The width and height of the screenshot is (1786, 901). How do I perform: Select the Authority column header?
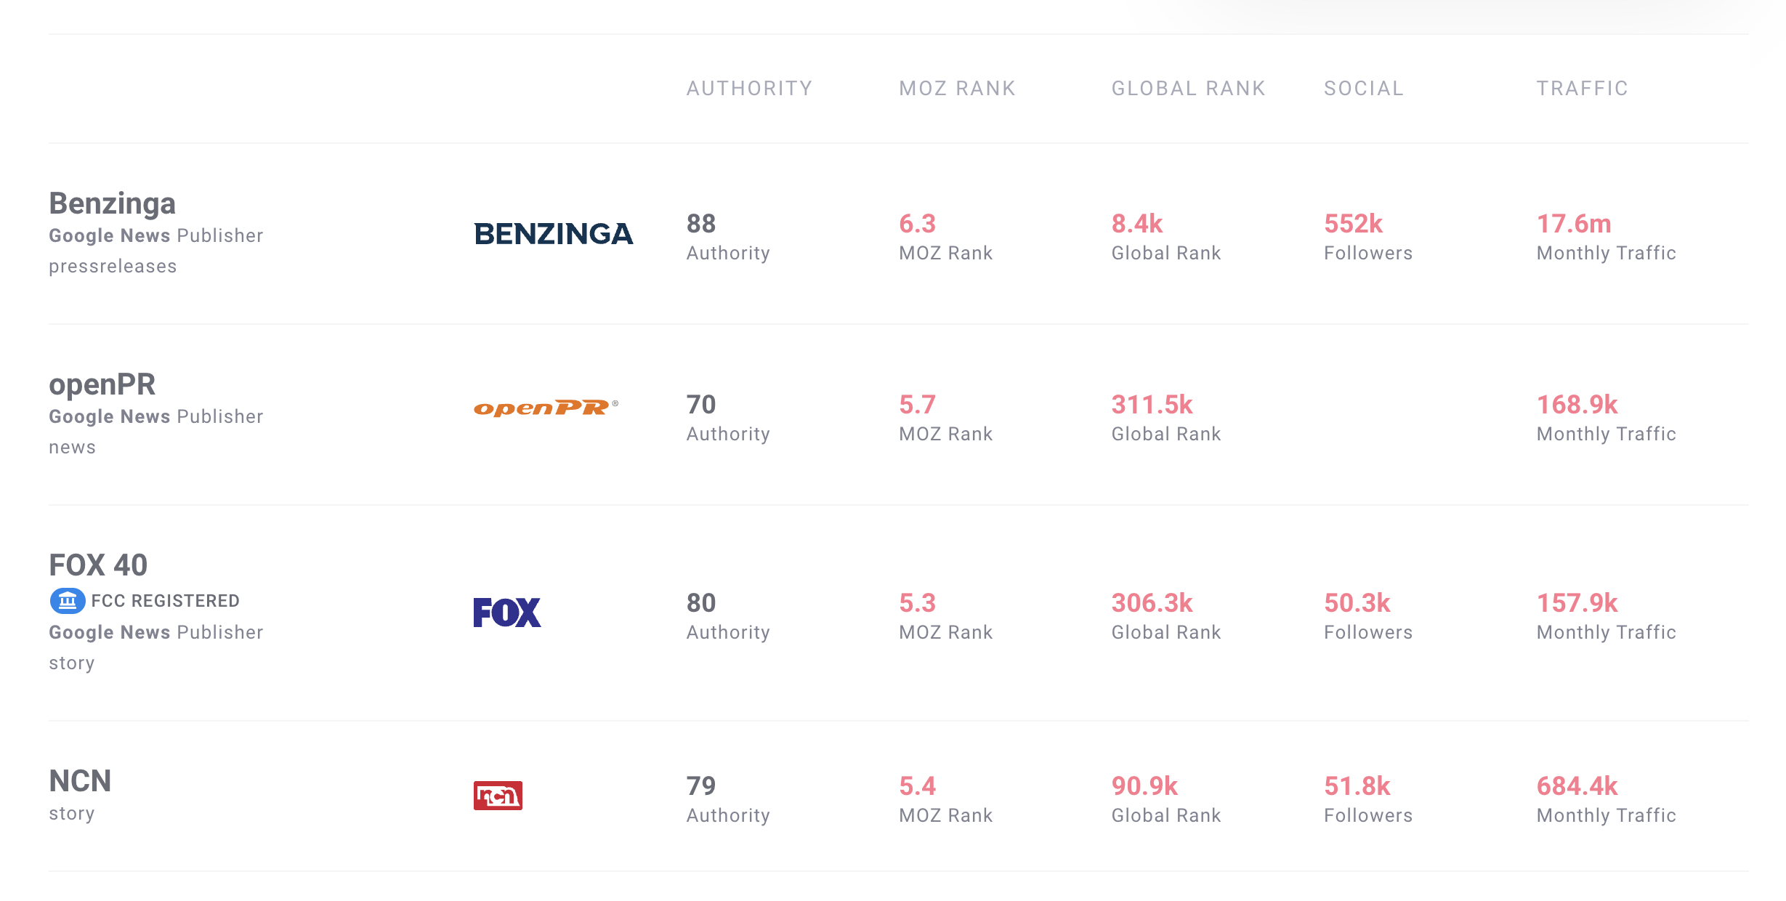tap(749, 89)
